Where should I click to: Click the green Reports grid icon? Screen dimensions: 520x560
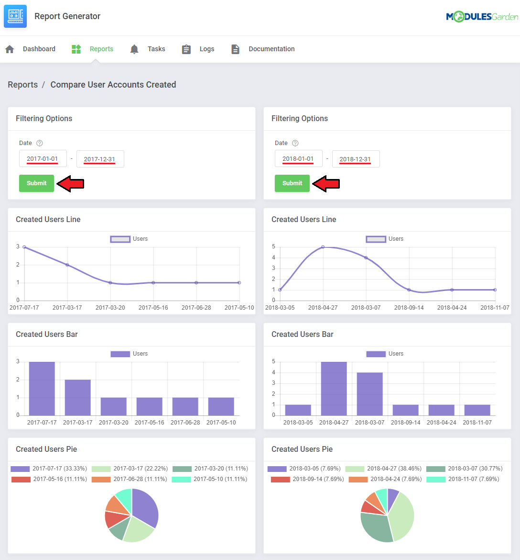click(x=76, y=49)
